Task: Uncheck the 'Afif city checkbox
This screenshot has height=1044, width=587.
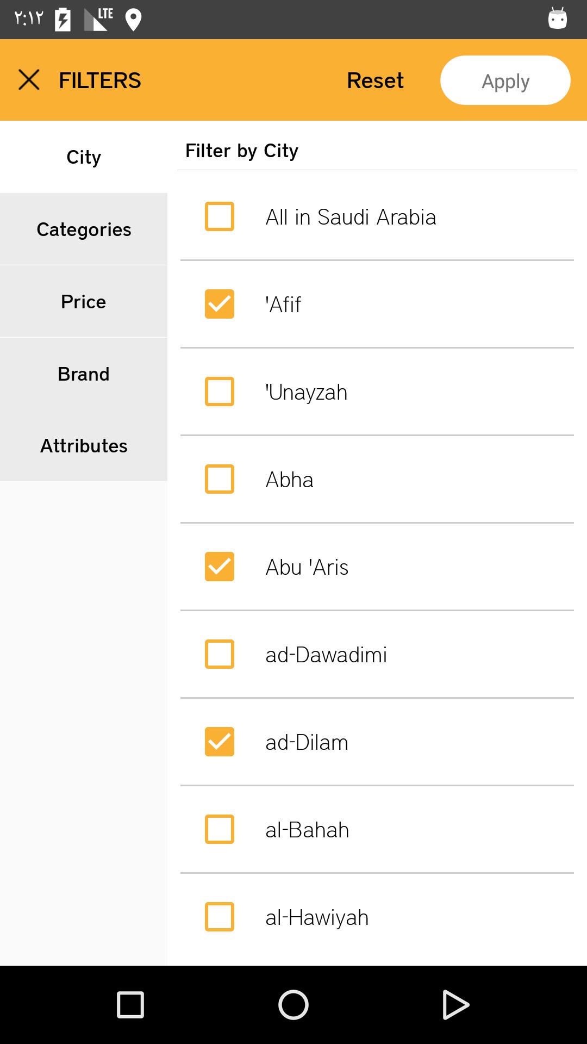Action: 220,304
